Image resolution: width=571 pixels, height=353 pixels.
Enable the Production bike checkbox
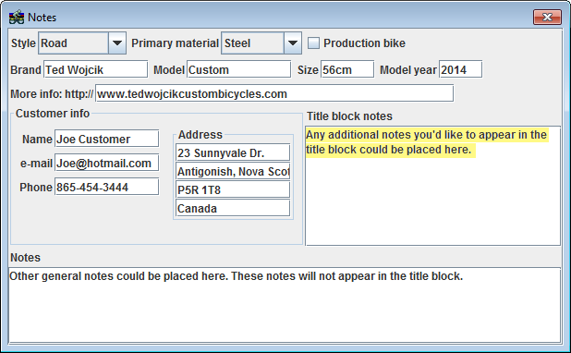(x=313, y=43)
